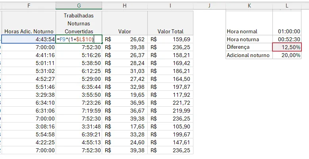Select Valor cell R$ 28,24
This screenshot has height=159, width=309.
click(x=125, y=63)
